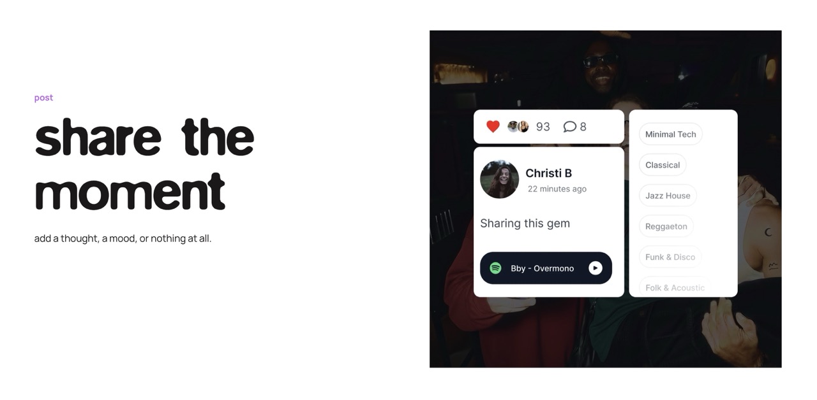Click the purple post label

[43, 97]
